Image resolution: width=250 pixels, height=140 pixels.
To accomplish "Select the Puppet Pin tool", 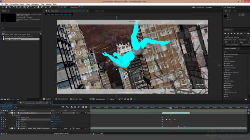I will 50,7.
